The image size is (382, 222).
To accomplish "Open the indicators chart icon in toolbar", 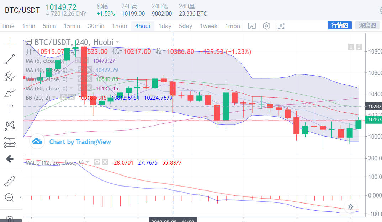I will pyautogui.click(x=252, y=26).
